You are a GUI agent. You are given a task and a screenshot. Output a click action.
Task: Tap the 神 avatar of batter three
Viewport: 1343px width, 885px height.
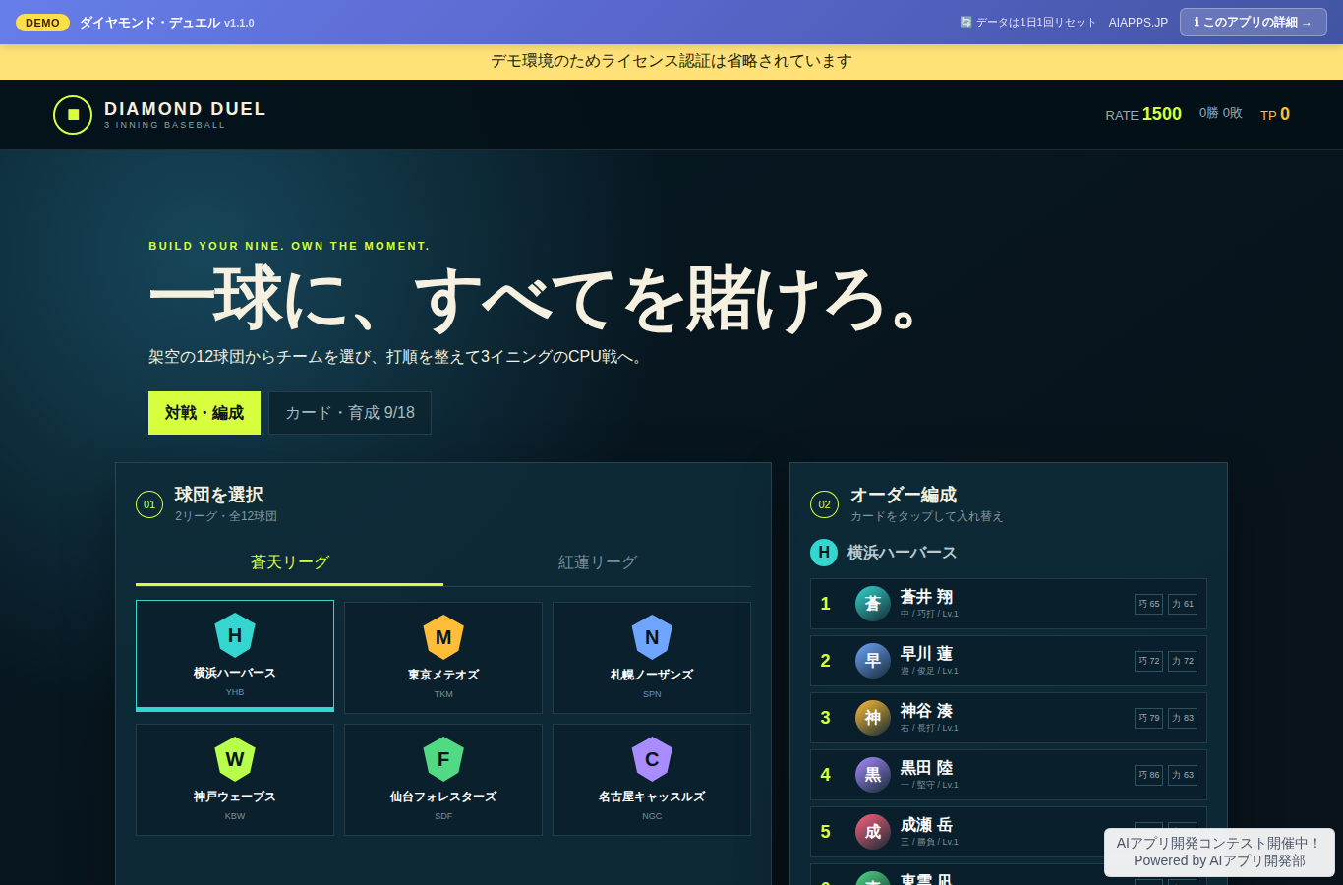click(x=873, y=718)
